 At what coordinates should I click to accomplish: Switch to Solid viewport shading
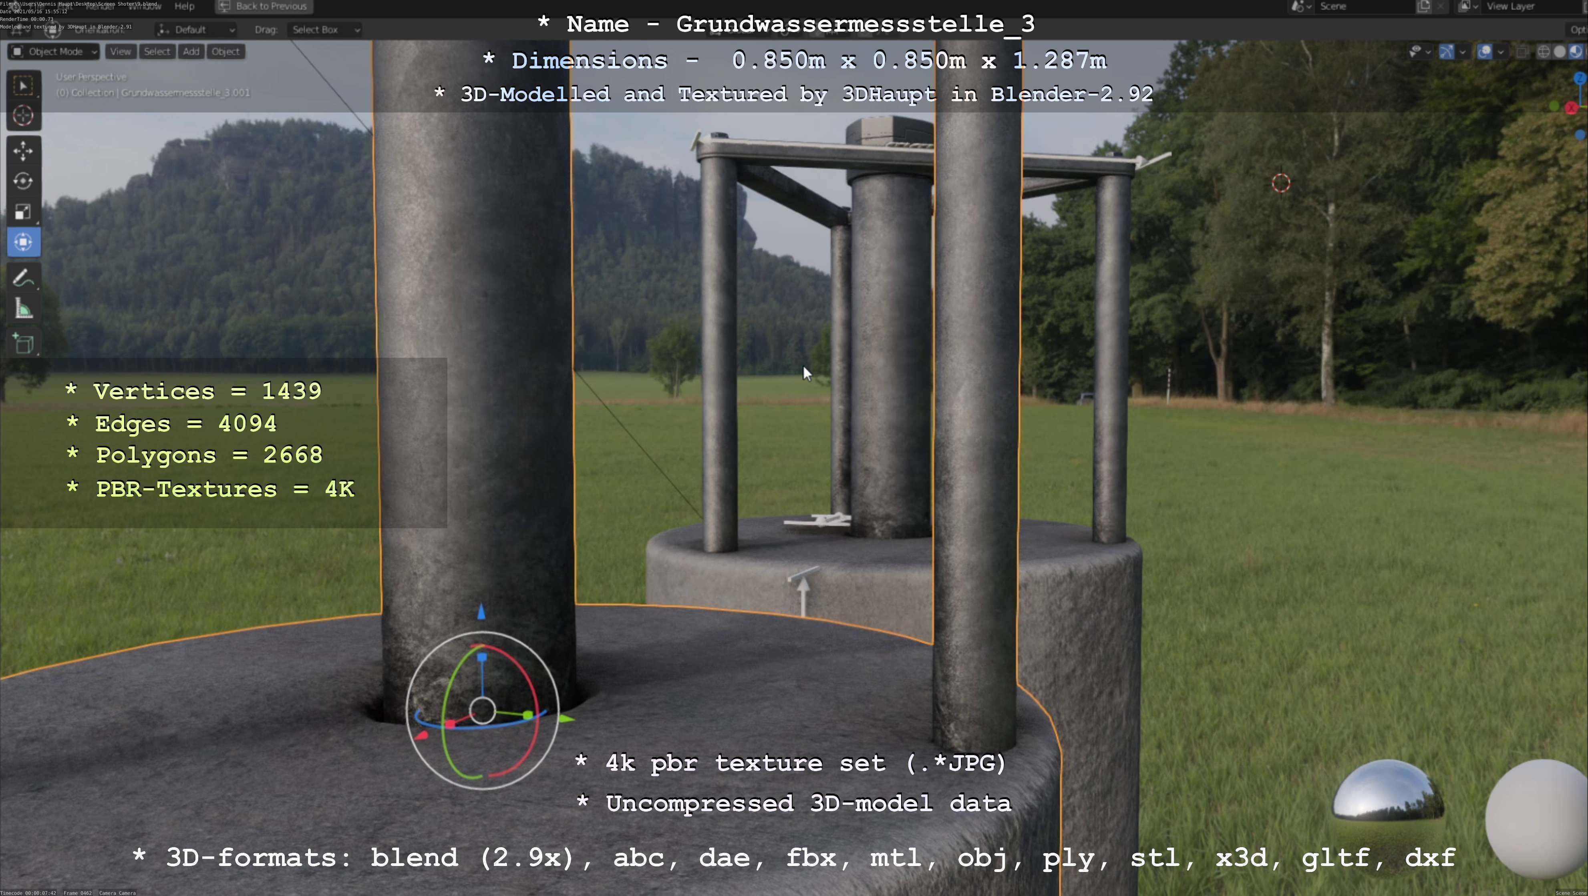click(1559, 52)
